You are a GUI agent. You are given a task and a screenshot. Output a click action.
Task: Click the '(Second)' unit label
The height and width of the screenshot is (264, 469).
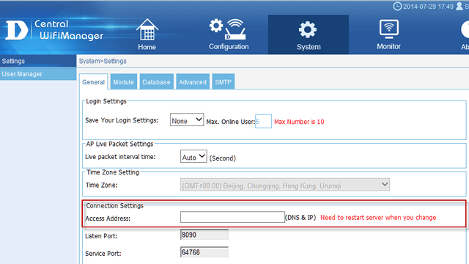coord(223,158)
